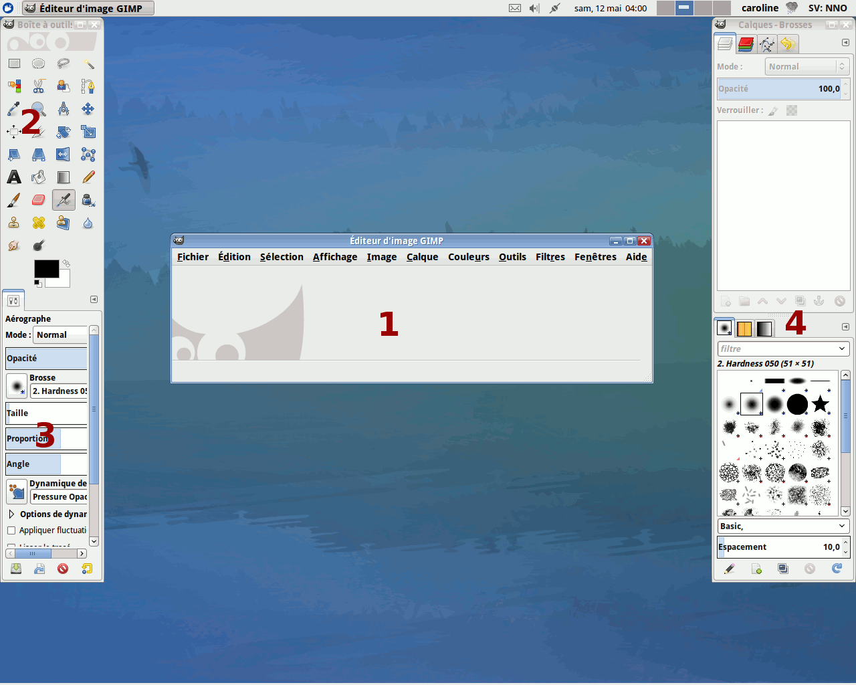The image size is (856, 685).
Task: Swap foreground and background colors
Action: coord(66,264)
